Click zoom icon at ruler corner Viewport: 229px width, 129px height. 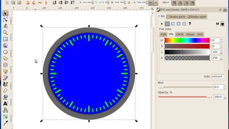click(152, 9)
